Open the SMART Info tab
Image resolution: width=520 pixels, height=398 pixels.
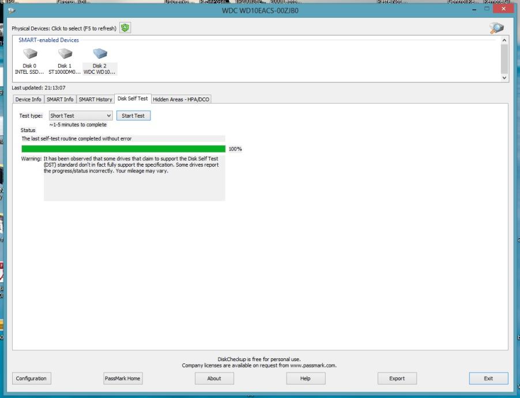pyautogui.click(x=60, y=99)
